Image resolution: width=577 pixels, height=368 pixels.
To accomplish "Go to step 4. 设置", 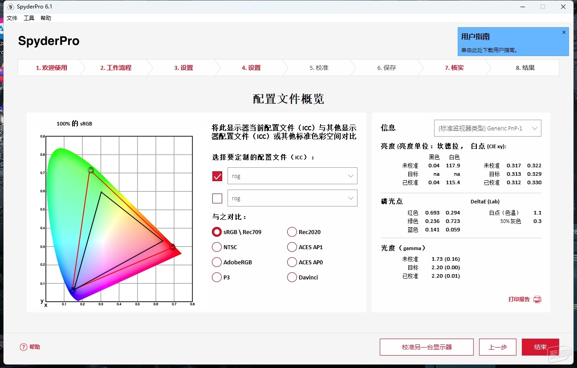I will point(251,68).
